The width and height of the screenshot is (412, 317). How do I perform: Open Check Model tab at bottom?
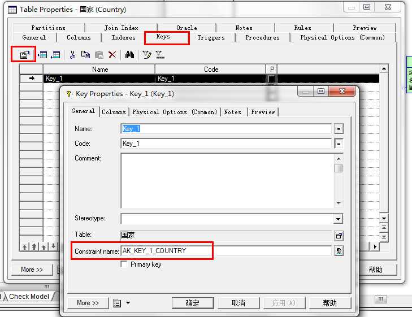point(29,296)
